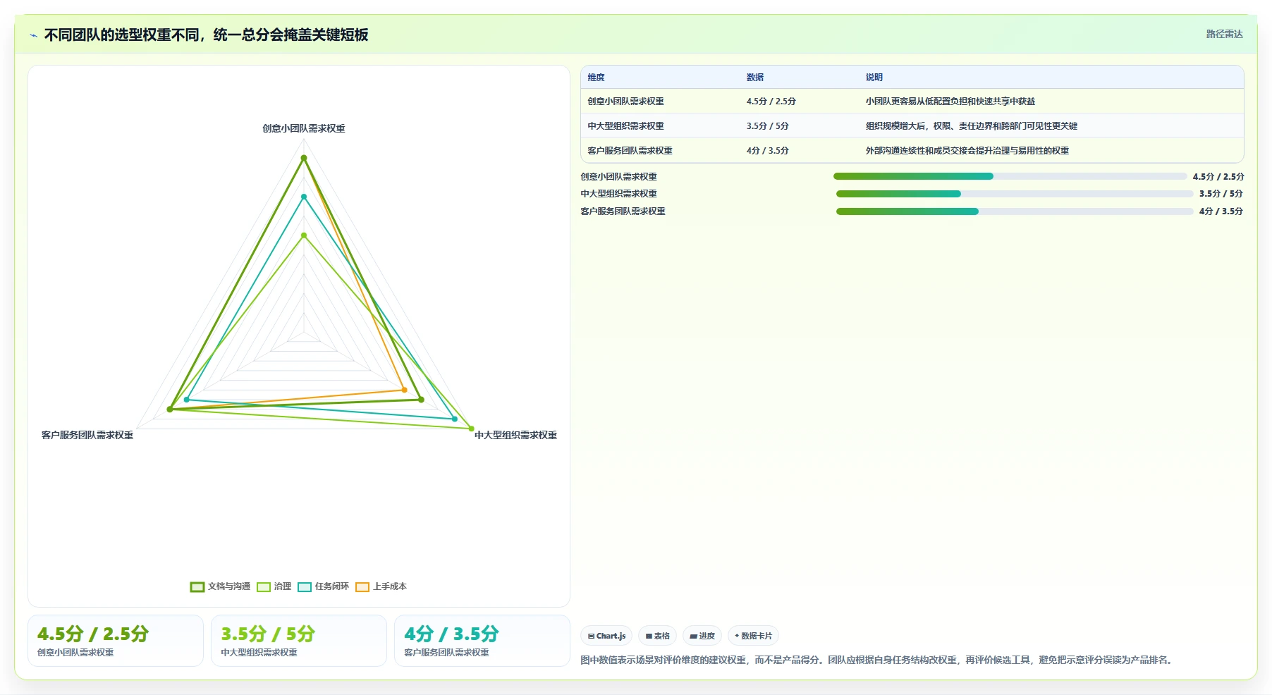Viewport: 1272px width, 695px height.
Task: Click progress label 创意小团队需求权重
Action: 618,177
